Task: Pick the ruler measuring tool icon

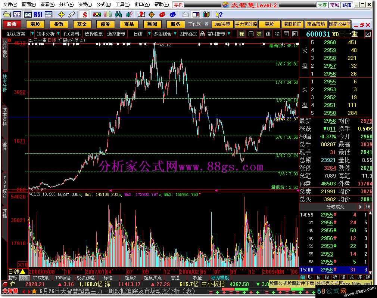Action: (71, 15)
